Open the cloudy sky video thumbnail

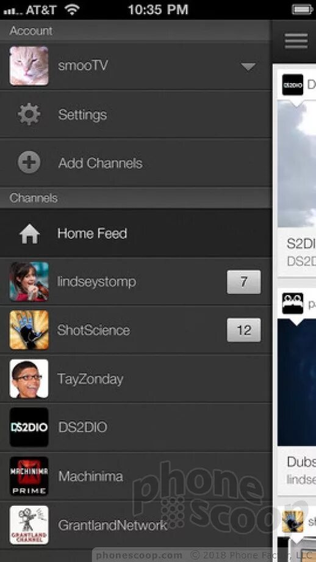point(296,164)
